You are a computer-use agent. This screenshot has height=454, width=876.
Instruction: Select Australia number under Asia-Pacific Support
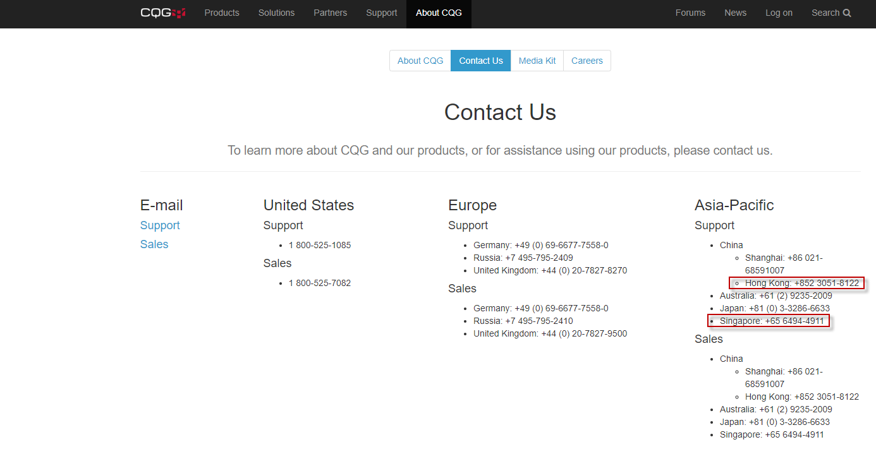(776, 296)
